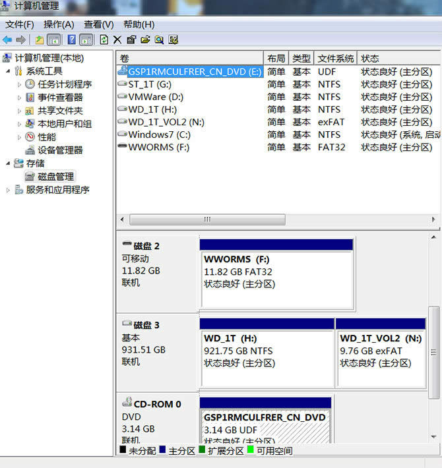Toggle the show/hide console tree button
442x468 pixels.
53,40
